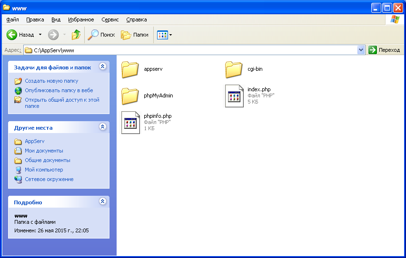Collapse the Другие места panel

(102, 127)
